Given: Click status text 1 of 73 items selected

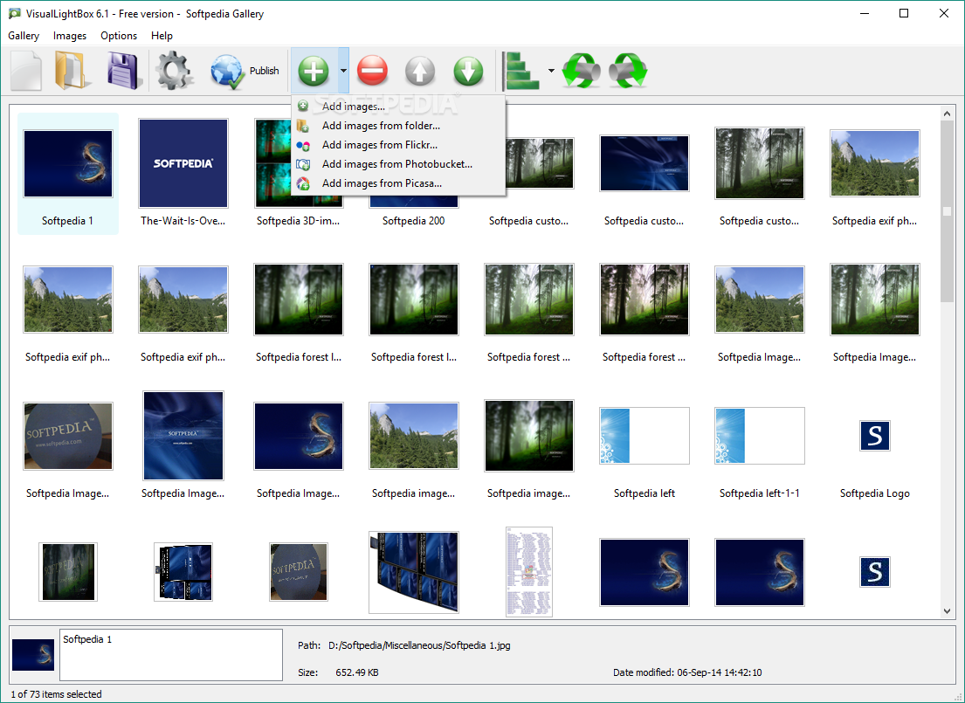Looking at the screenshot, I should (x=56, y=693).
